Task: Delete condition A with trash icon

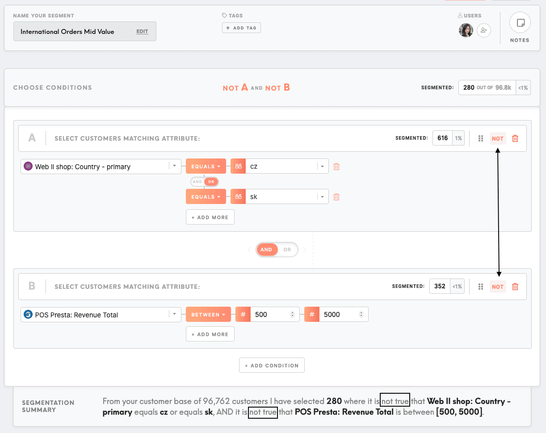Action: (515, 138)
